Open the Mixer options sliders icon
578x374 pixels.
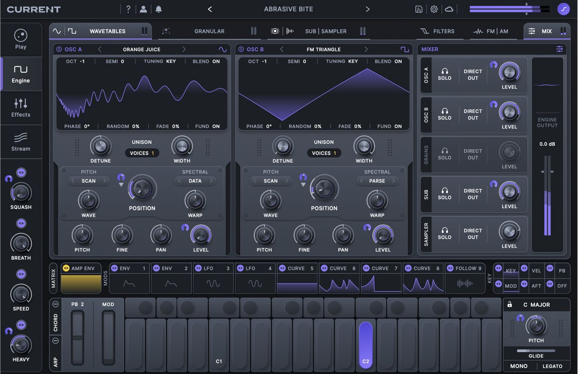(x=559, y=49)
